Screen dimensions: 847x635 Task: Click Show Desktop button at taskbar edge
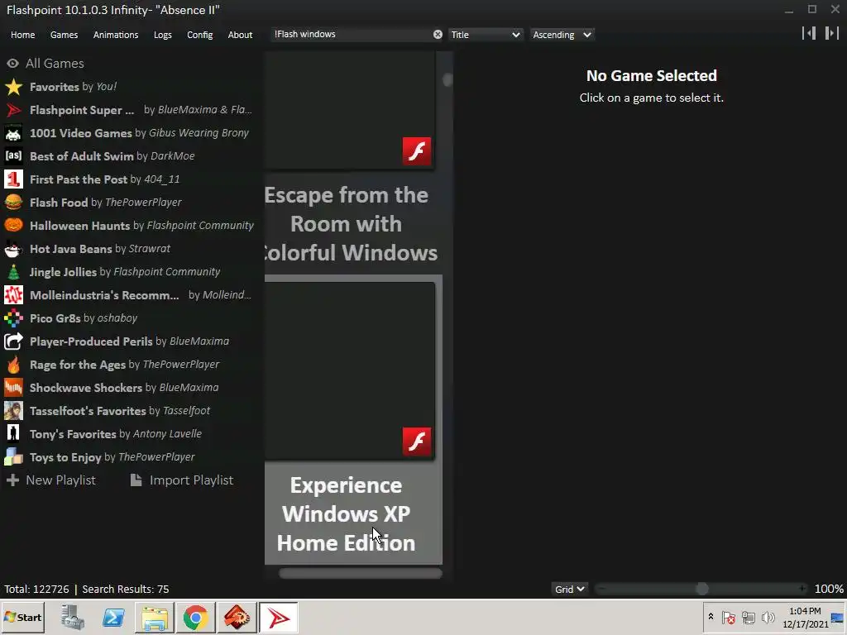click(x=838, y=617)
